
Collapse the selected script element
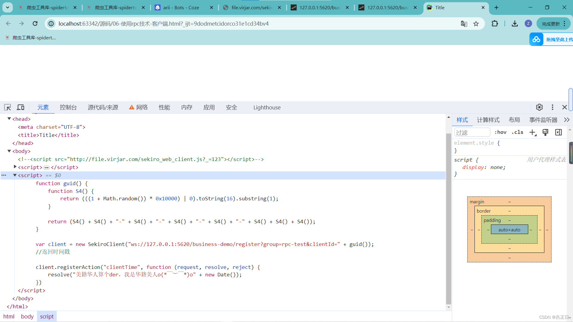point(15,175)
